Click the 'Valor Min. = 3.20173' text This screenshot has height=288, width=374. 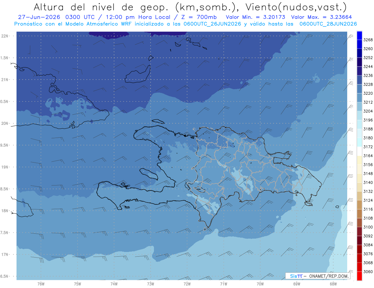point(255,17)
